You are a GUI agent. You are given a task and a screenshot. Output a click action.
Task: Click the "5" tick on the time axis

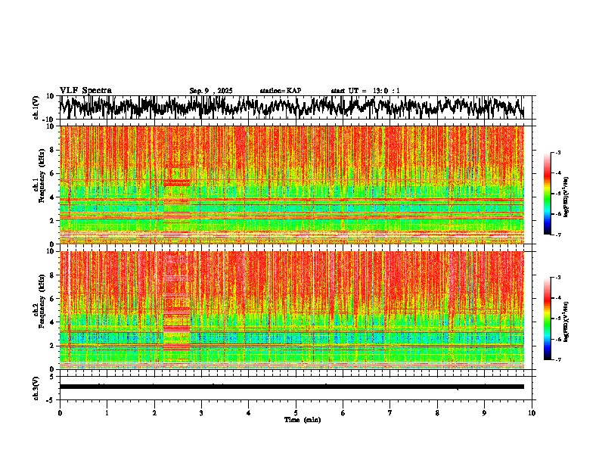coord(296,413)
